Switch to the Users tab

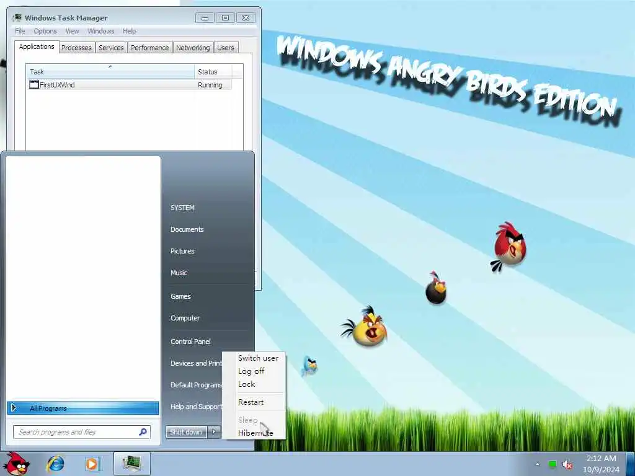(x=226, y=48)
